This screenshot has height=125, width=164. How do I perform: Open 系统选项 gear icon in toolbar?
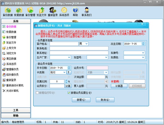point(64,12)
